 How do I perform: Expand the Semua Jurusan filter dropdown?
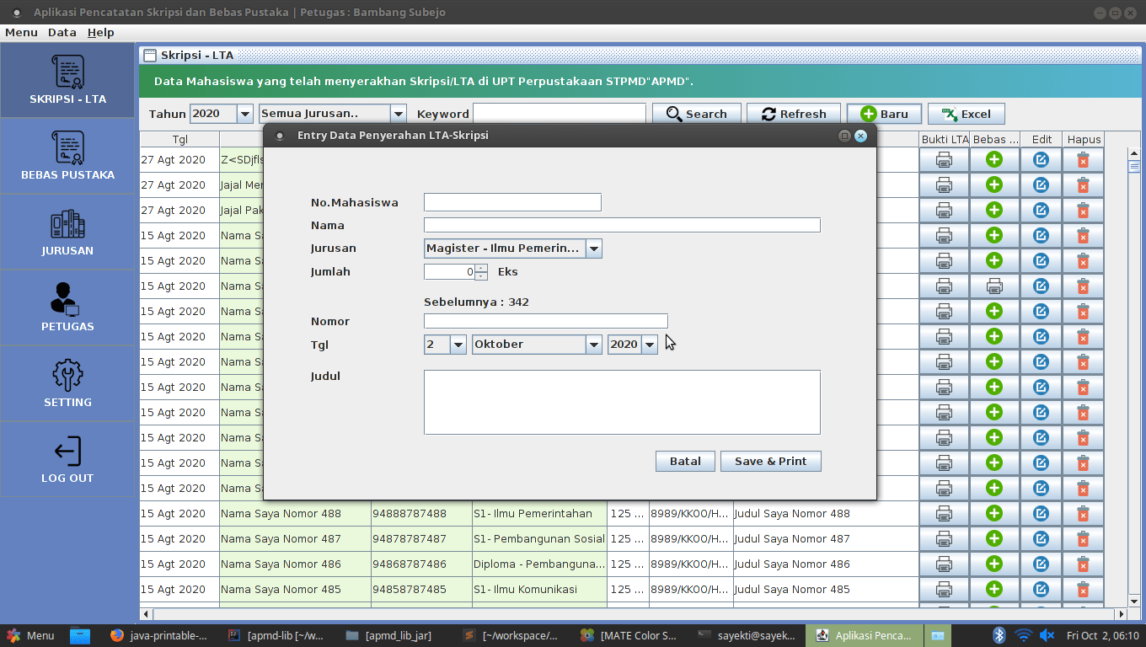(398, 114)
